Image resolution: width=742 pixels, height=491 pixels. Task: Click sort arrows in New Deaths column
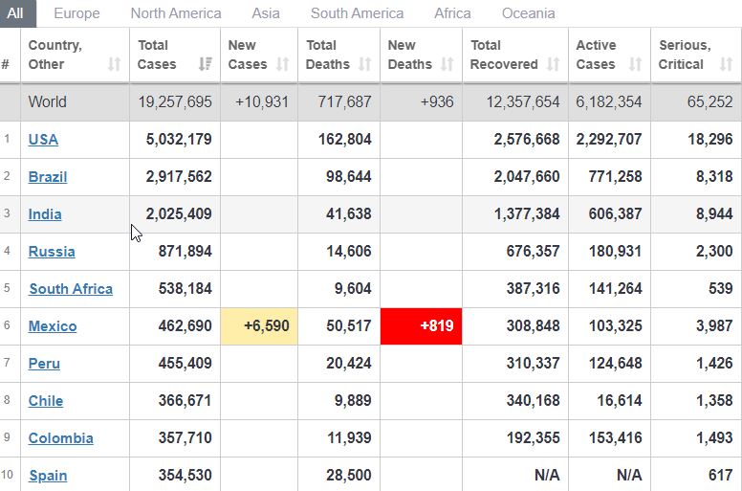click(447, 64)
